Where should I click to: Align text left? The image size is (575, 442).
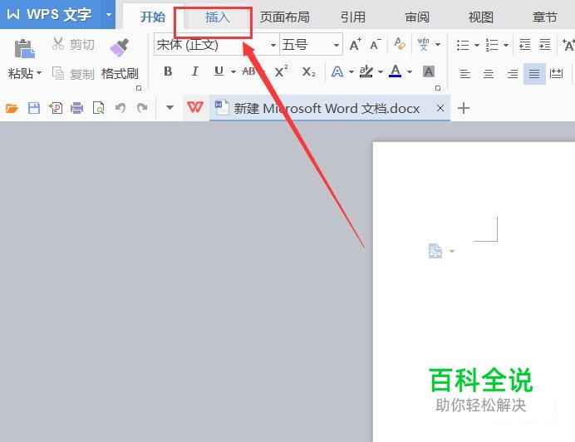[465, 74]
